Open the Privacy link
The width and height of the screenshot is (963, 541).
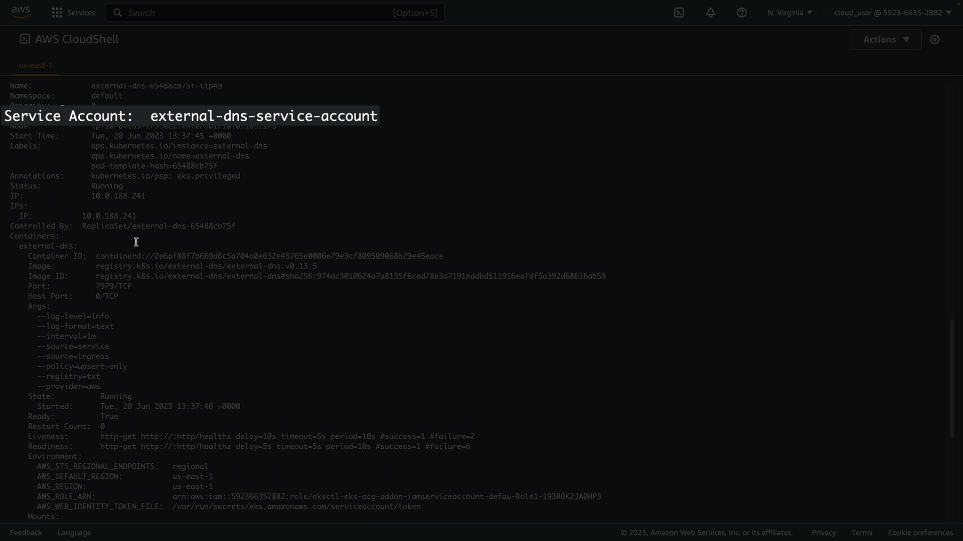(823, 532)
